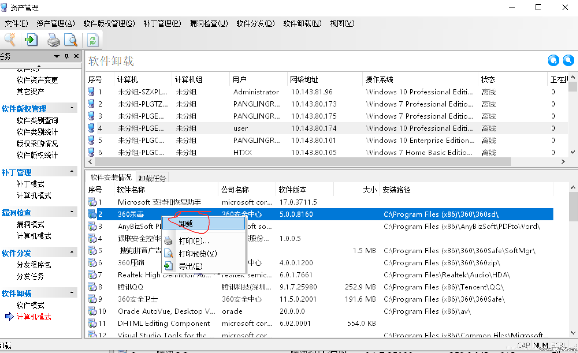578x353 pixels.
Task: Collapse the 漏洞检查 section
Action: pos(72,212)
